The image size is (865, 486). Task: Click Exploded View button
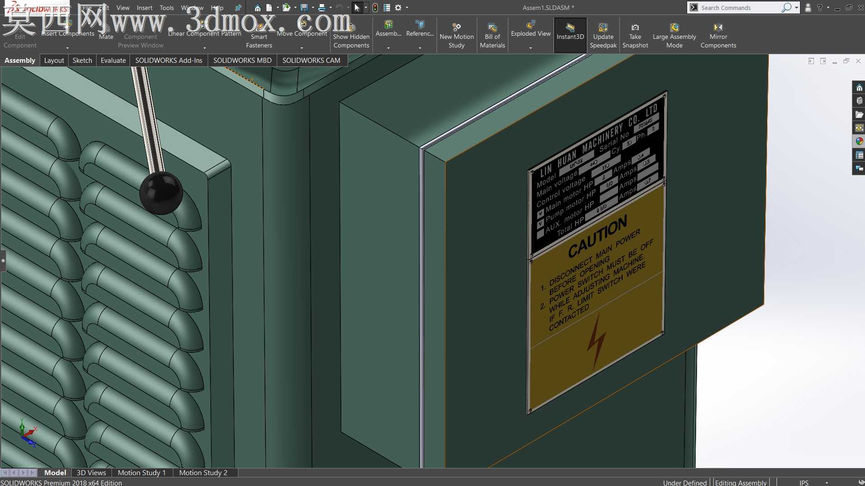tap(531, 29)
